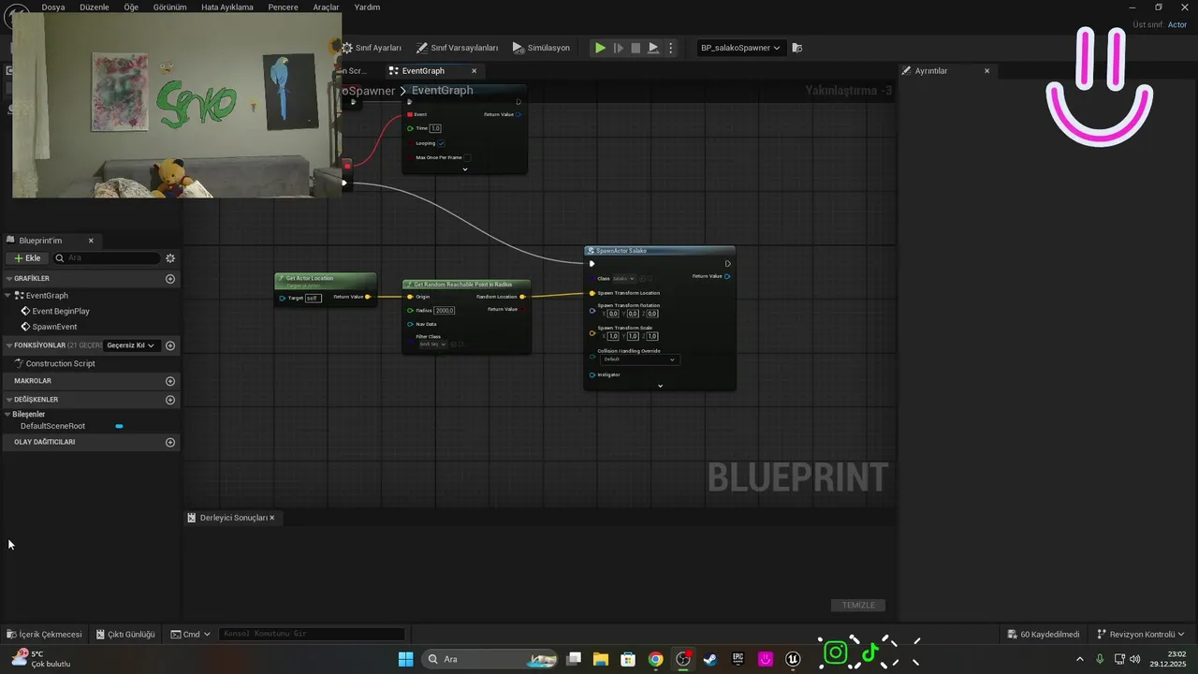The width and height of the screenshot is (1198, 674).
Task: Click the Eject playback icon
Action: pyautogui.click(x=653, y=48)
